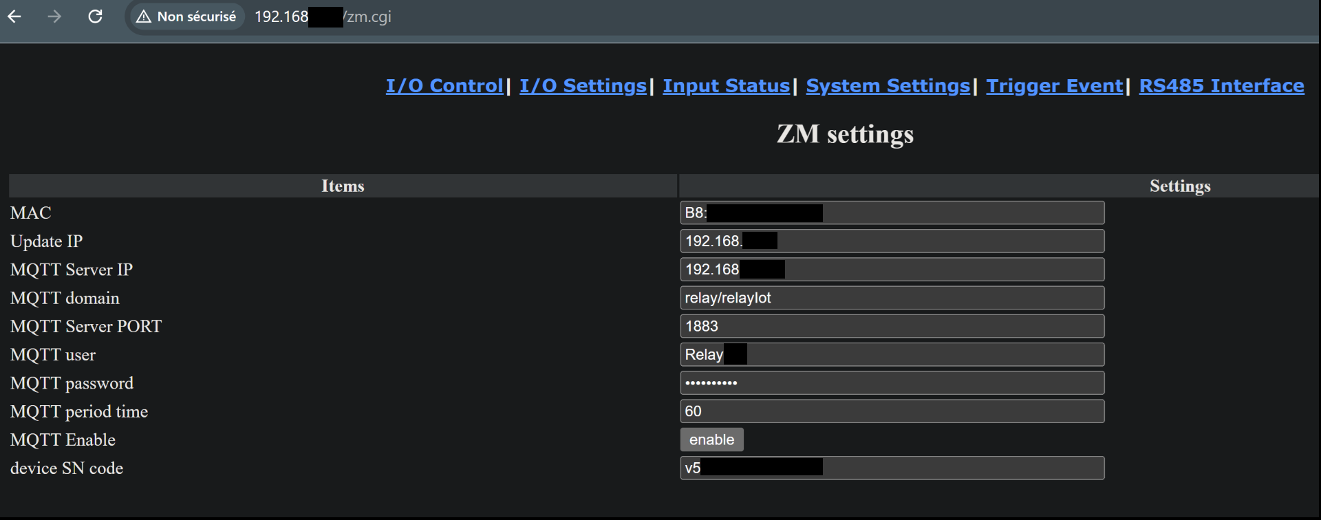Screen dimensions: 1321x520
Task: Open the I/O Settings page
Action: (x=583, y=86)
